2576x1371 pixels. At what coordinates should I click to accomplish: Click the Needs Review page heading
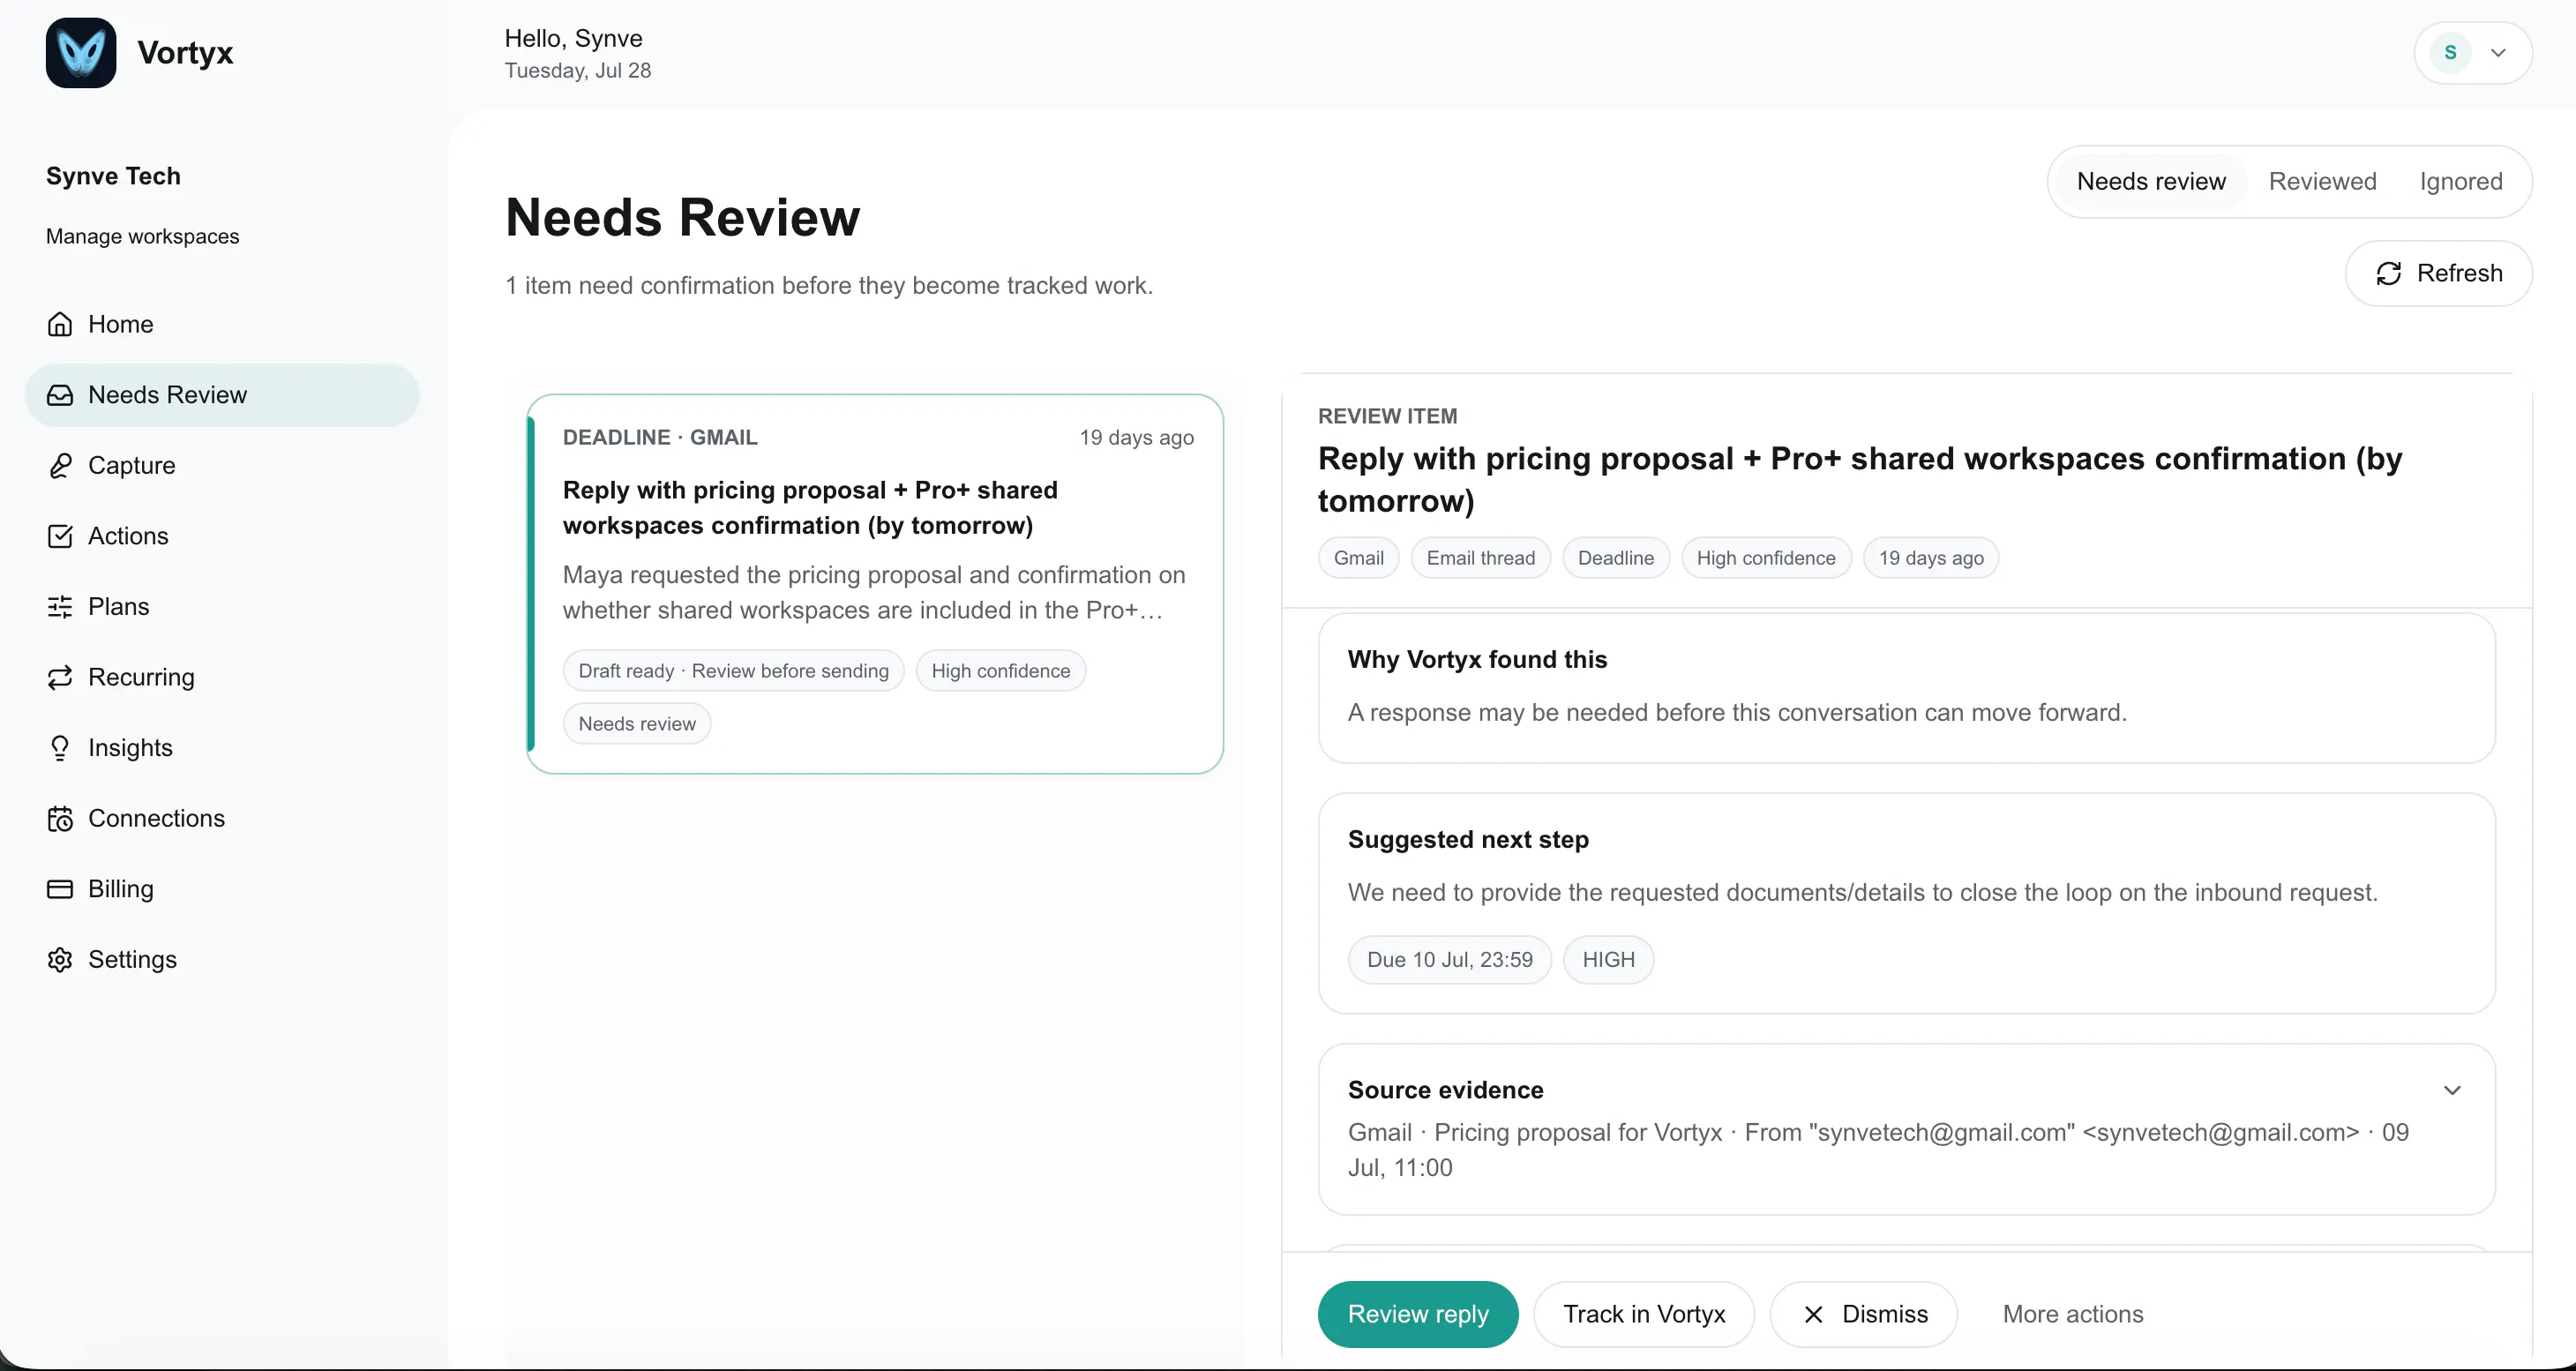click(683, 217)
